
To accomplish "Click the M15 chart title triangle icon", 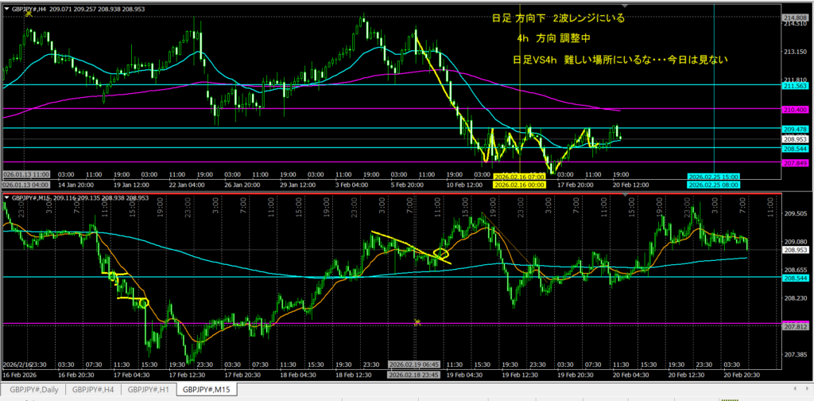I will (7, 197).
